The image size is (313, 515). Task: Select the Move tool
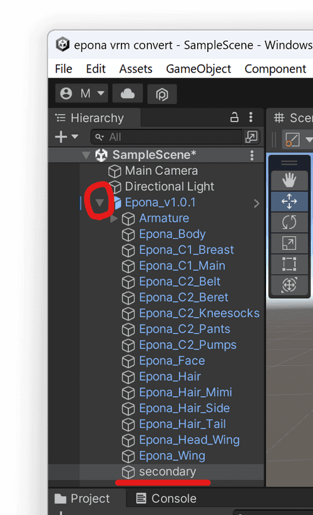(289, 201)
